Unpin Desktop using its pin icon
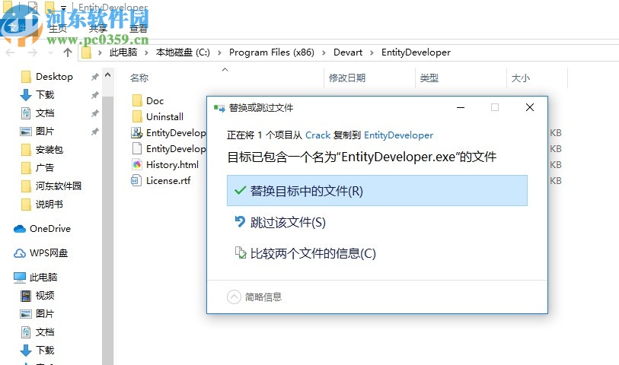 click(x=94, y=77)
